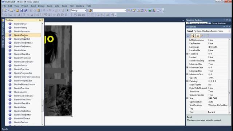Expand the Size property

187,98
